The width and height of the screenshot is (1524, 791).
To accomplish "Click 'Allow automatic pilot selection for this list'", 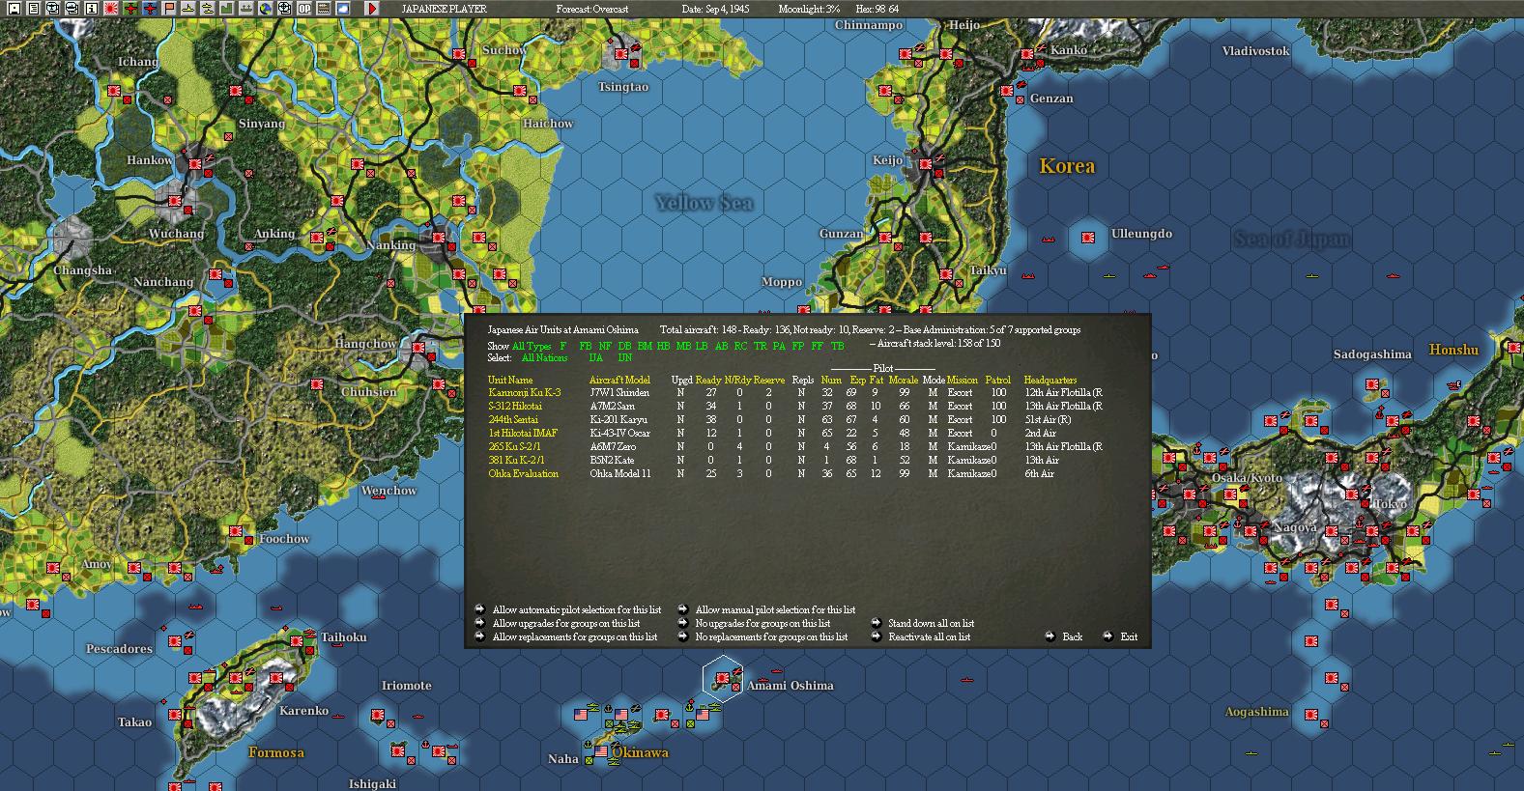I will pyautogui.click(x=577, y=609).
